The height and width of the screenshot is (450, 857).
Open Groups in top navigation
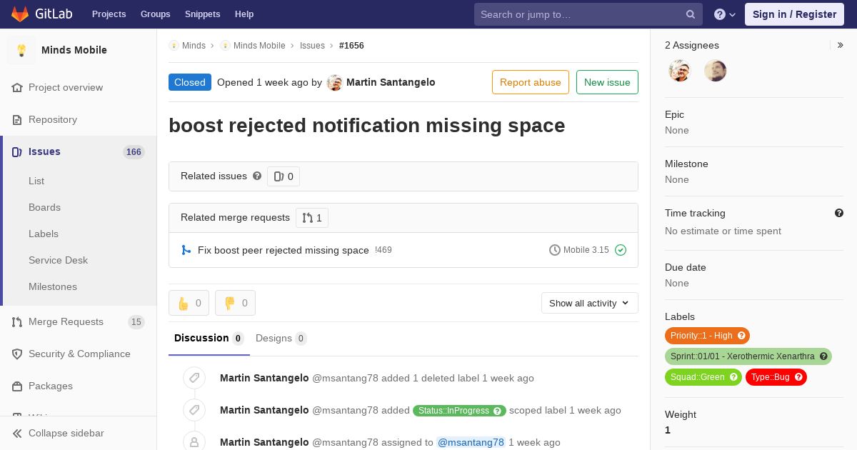(x=156, y=14)
